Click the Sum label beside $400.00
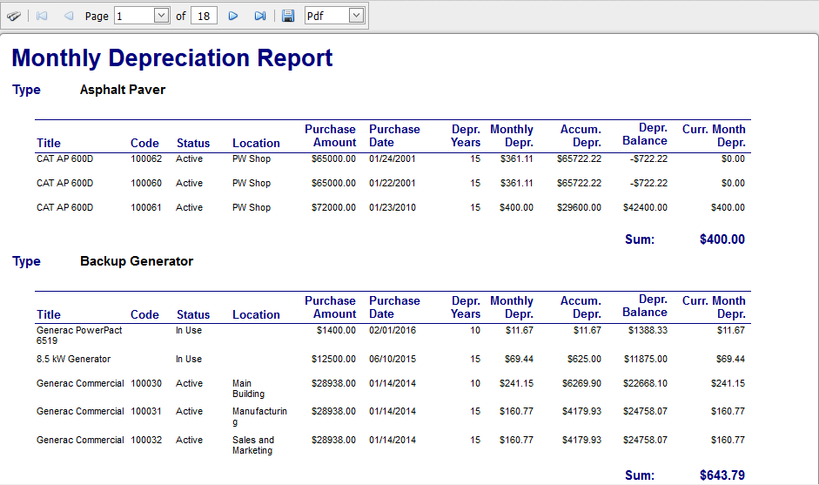819x485 pixels. pos(640,239)
